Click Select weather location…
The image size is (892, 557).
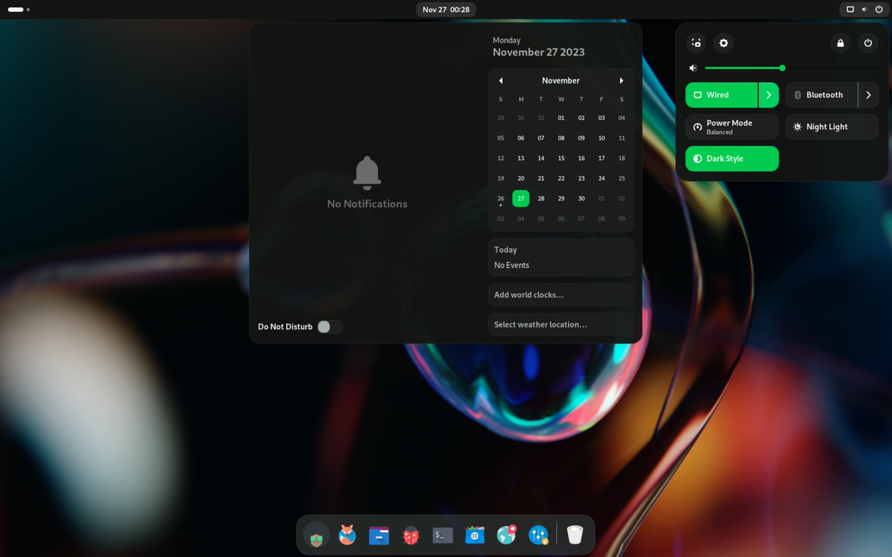click(x=561, y=325)
